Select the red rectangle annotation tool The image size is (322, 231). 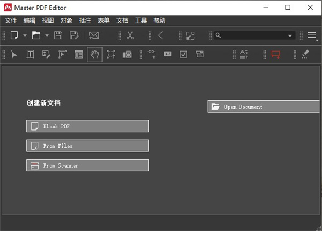[x=275, y=54]
